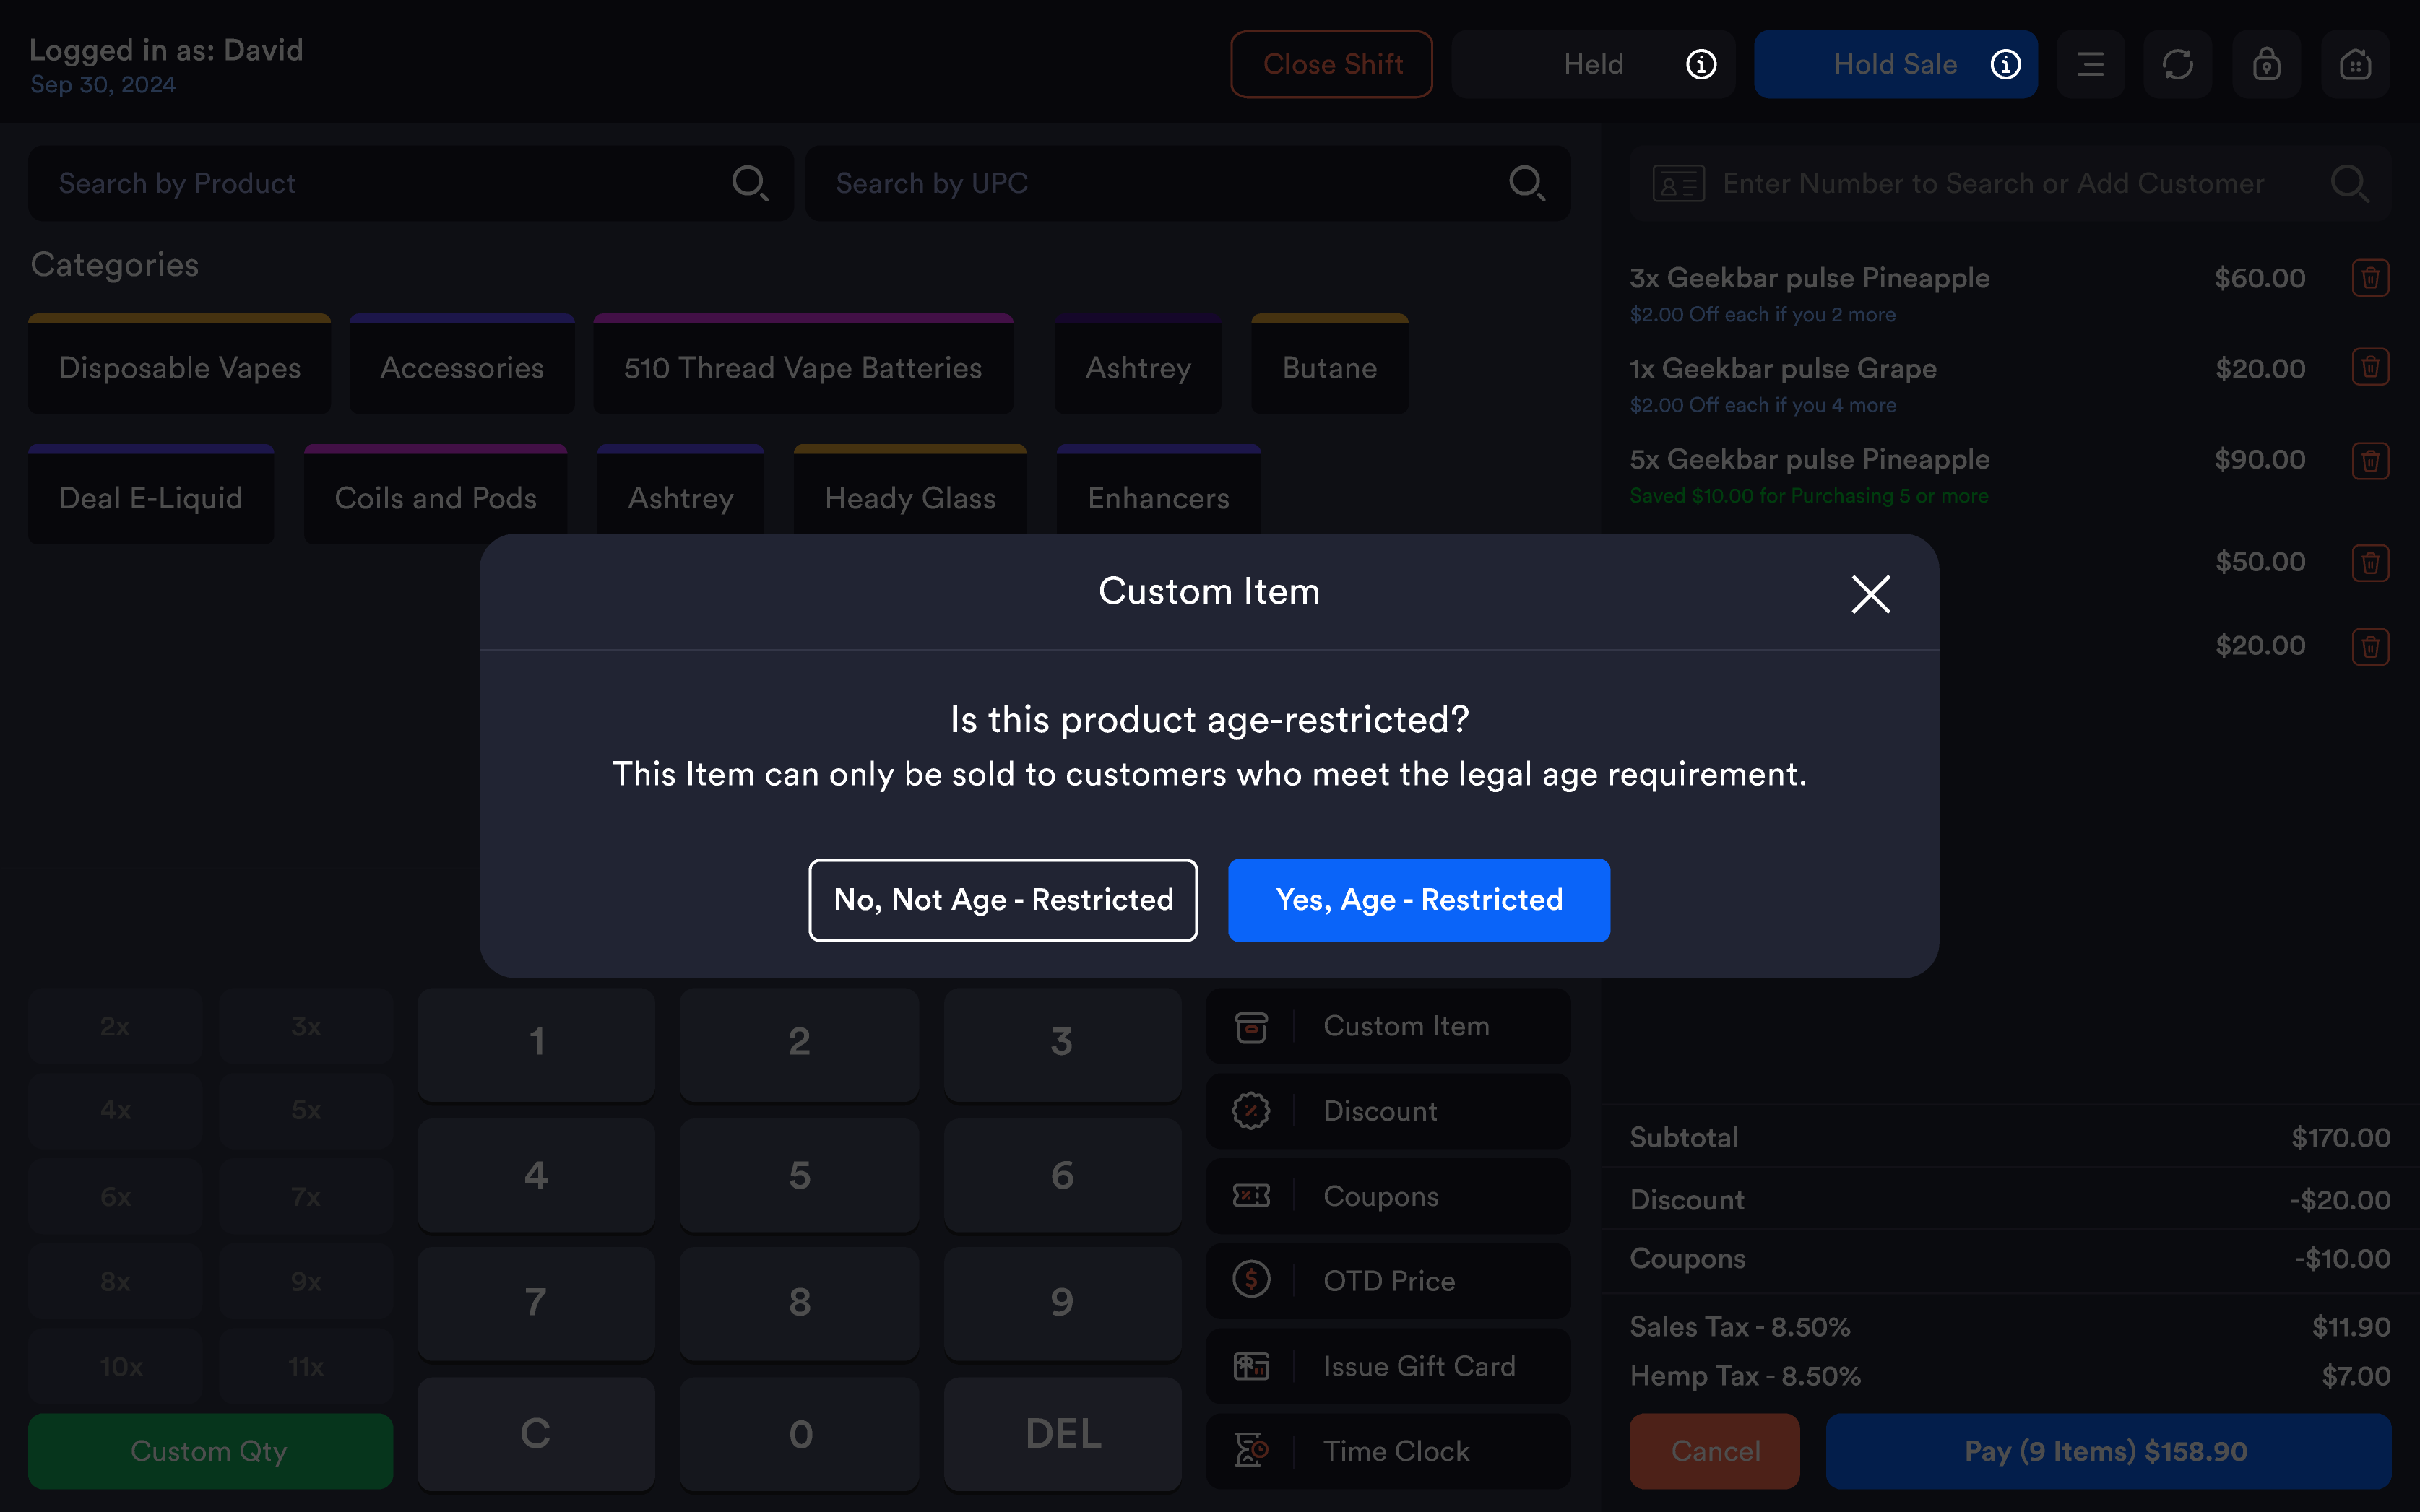Open the Coupons option

1388,1196
